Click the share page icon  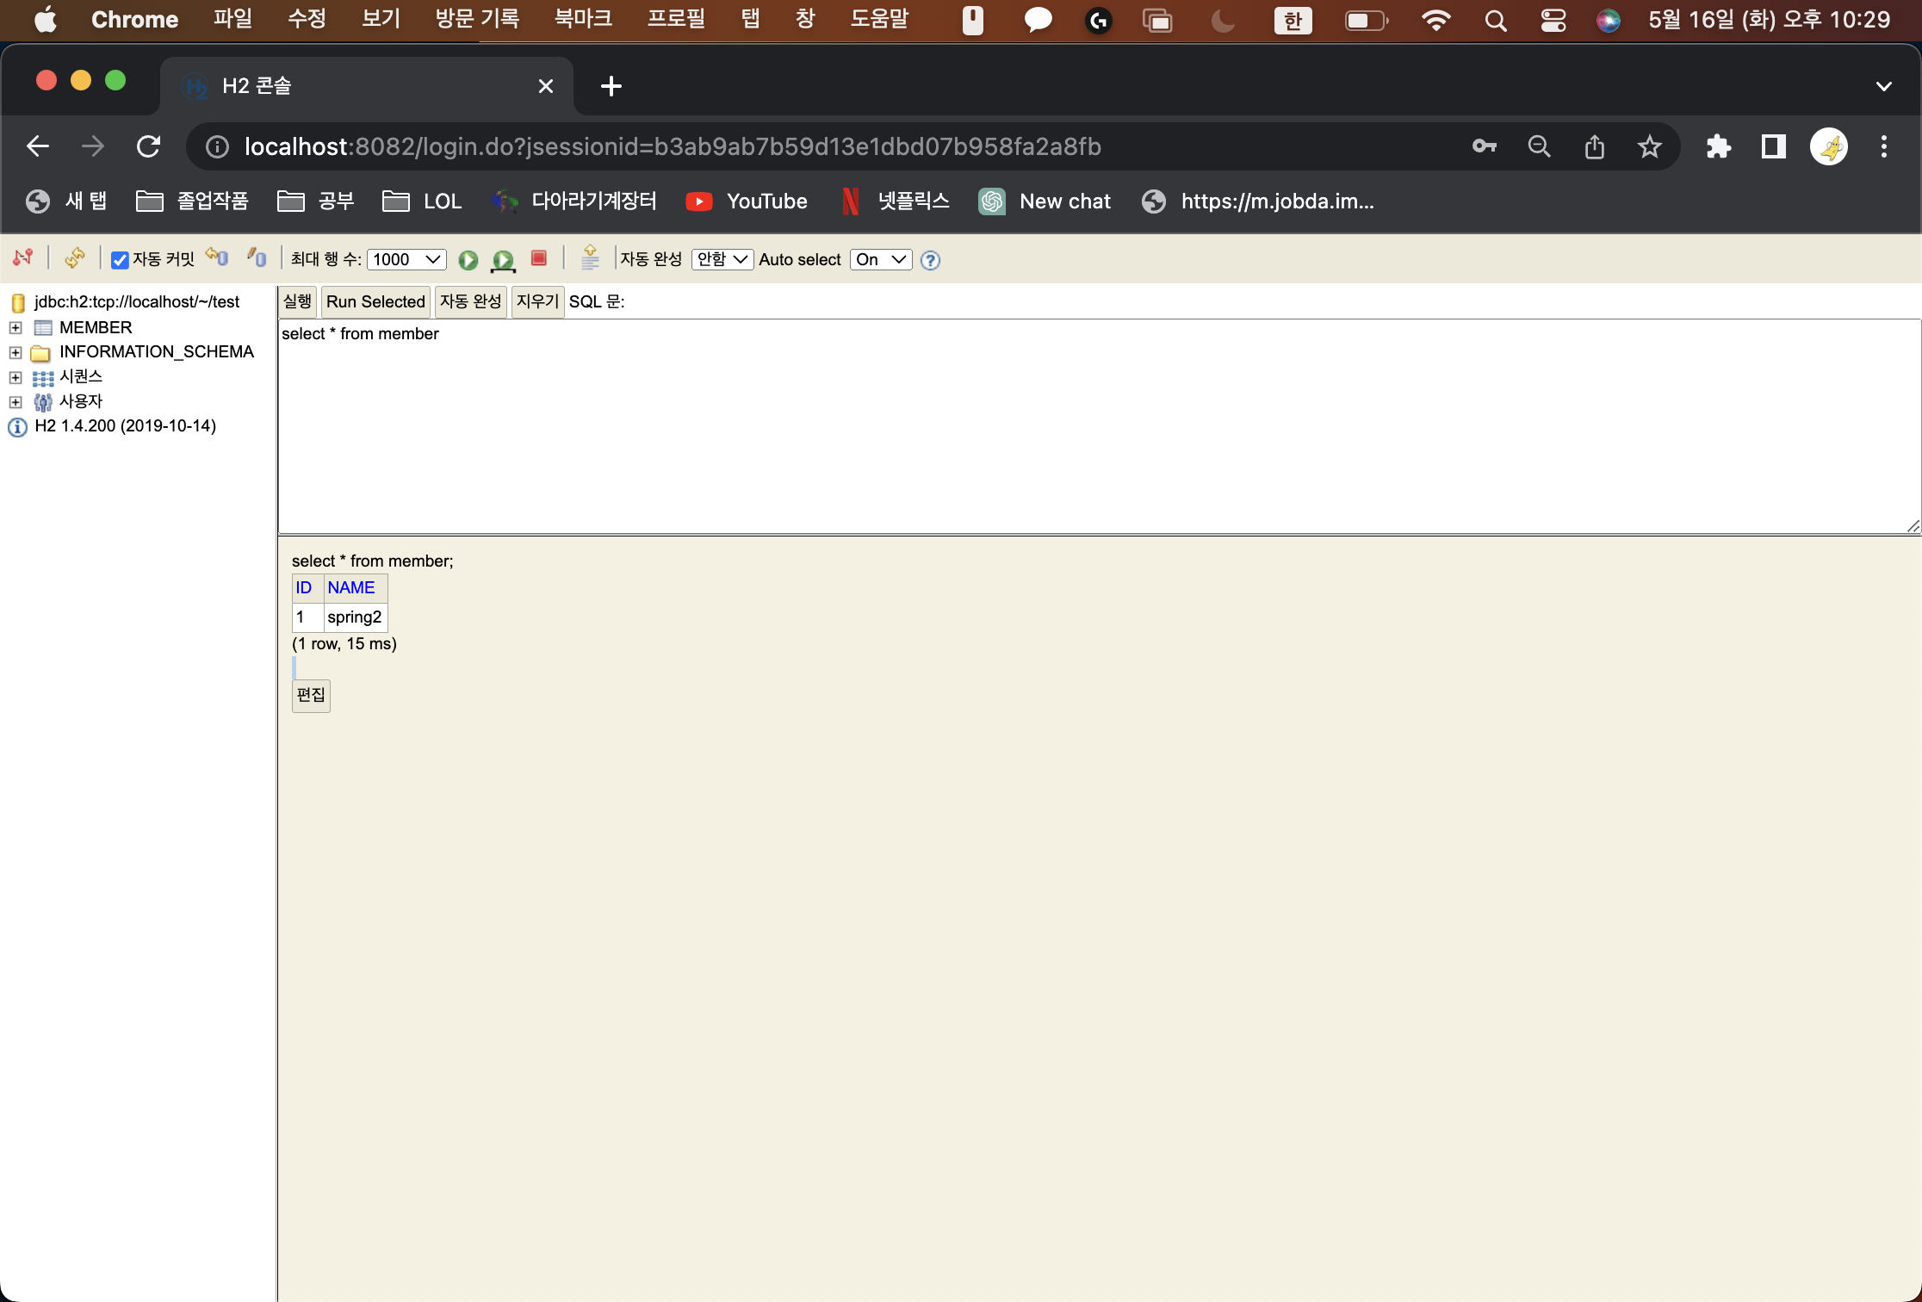pyautogui.click(x=1595, y=147)
